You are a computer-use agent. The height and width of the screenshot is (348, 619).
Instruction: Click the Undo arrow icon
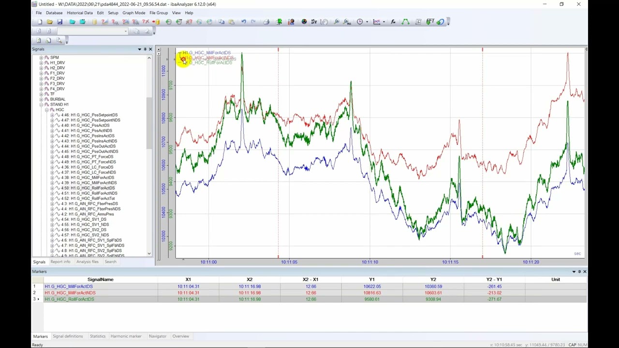[x=243, y=22]
